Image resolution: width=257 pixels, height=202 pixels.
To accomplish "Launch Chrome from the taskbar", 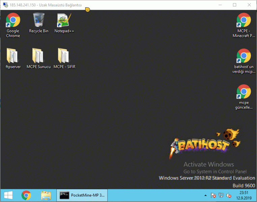I will 26,195.
